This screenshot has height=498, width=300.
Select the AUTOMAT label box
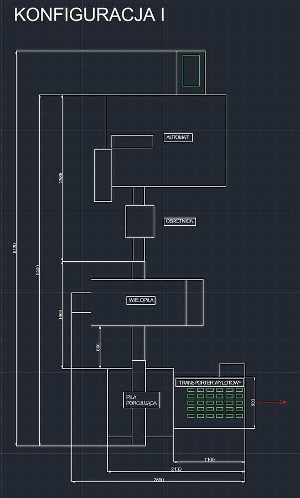click(178, 138)
